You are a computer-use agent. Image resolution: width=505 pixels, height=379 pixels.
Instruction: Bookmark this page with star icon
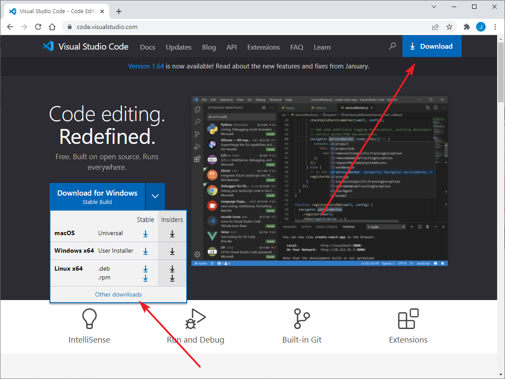[449, 27]
